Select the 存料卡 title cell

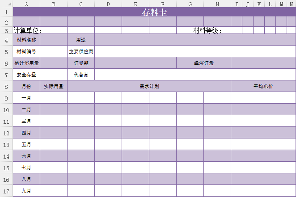(154, 12)
